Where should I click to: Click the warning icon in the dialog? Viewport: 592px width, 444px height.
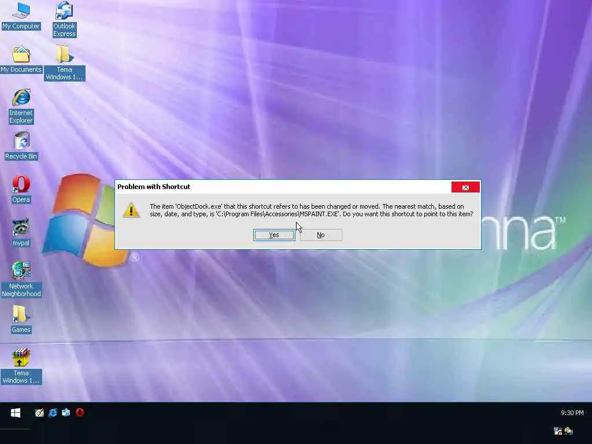pos(131,210)
